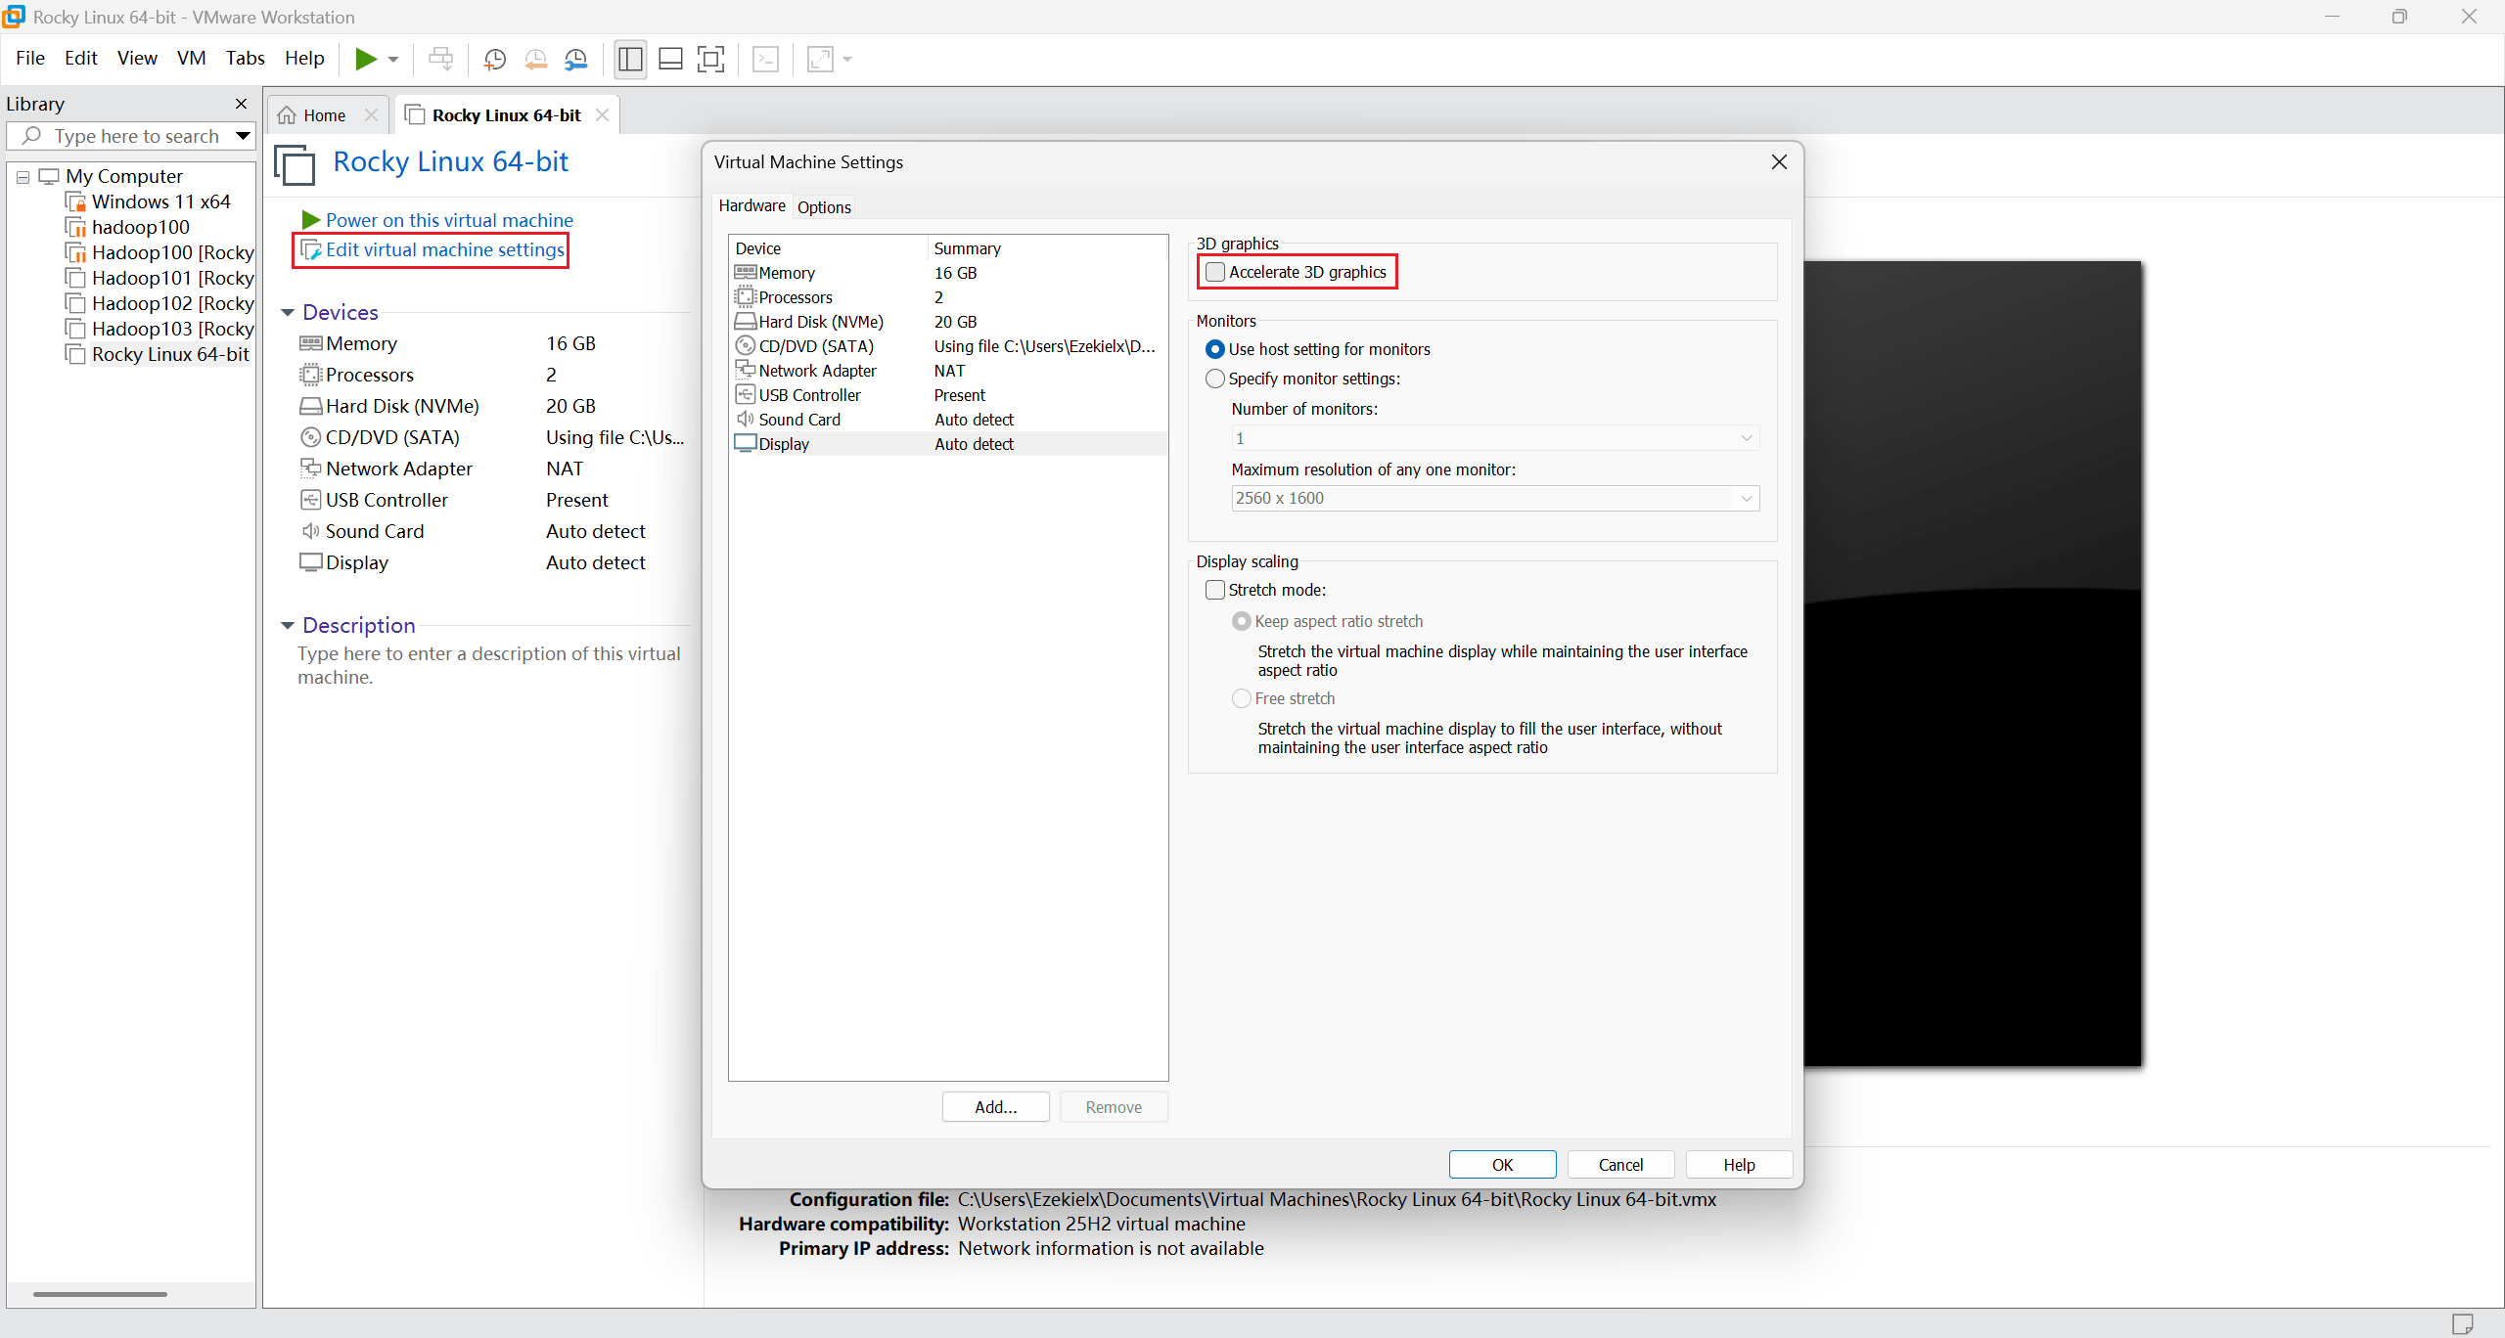
Task: Click the library search input field
Action: click(x=137, y=136)
